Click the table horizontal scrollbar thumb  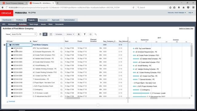(73, 98)
